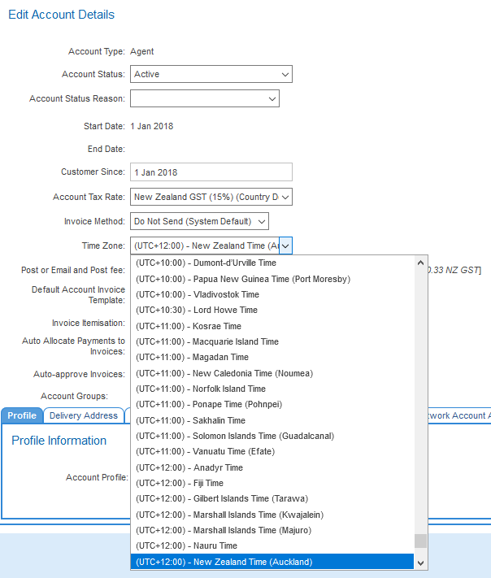Select New Zealand Time (Auckland) option

click(224, 562)
